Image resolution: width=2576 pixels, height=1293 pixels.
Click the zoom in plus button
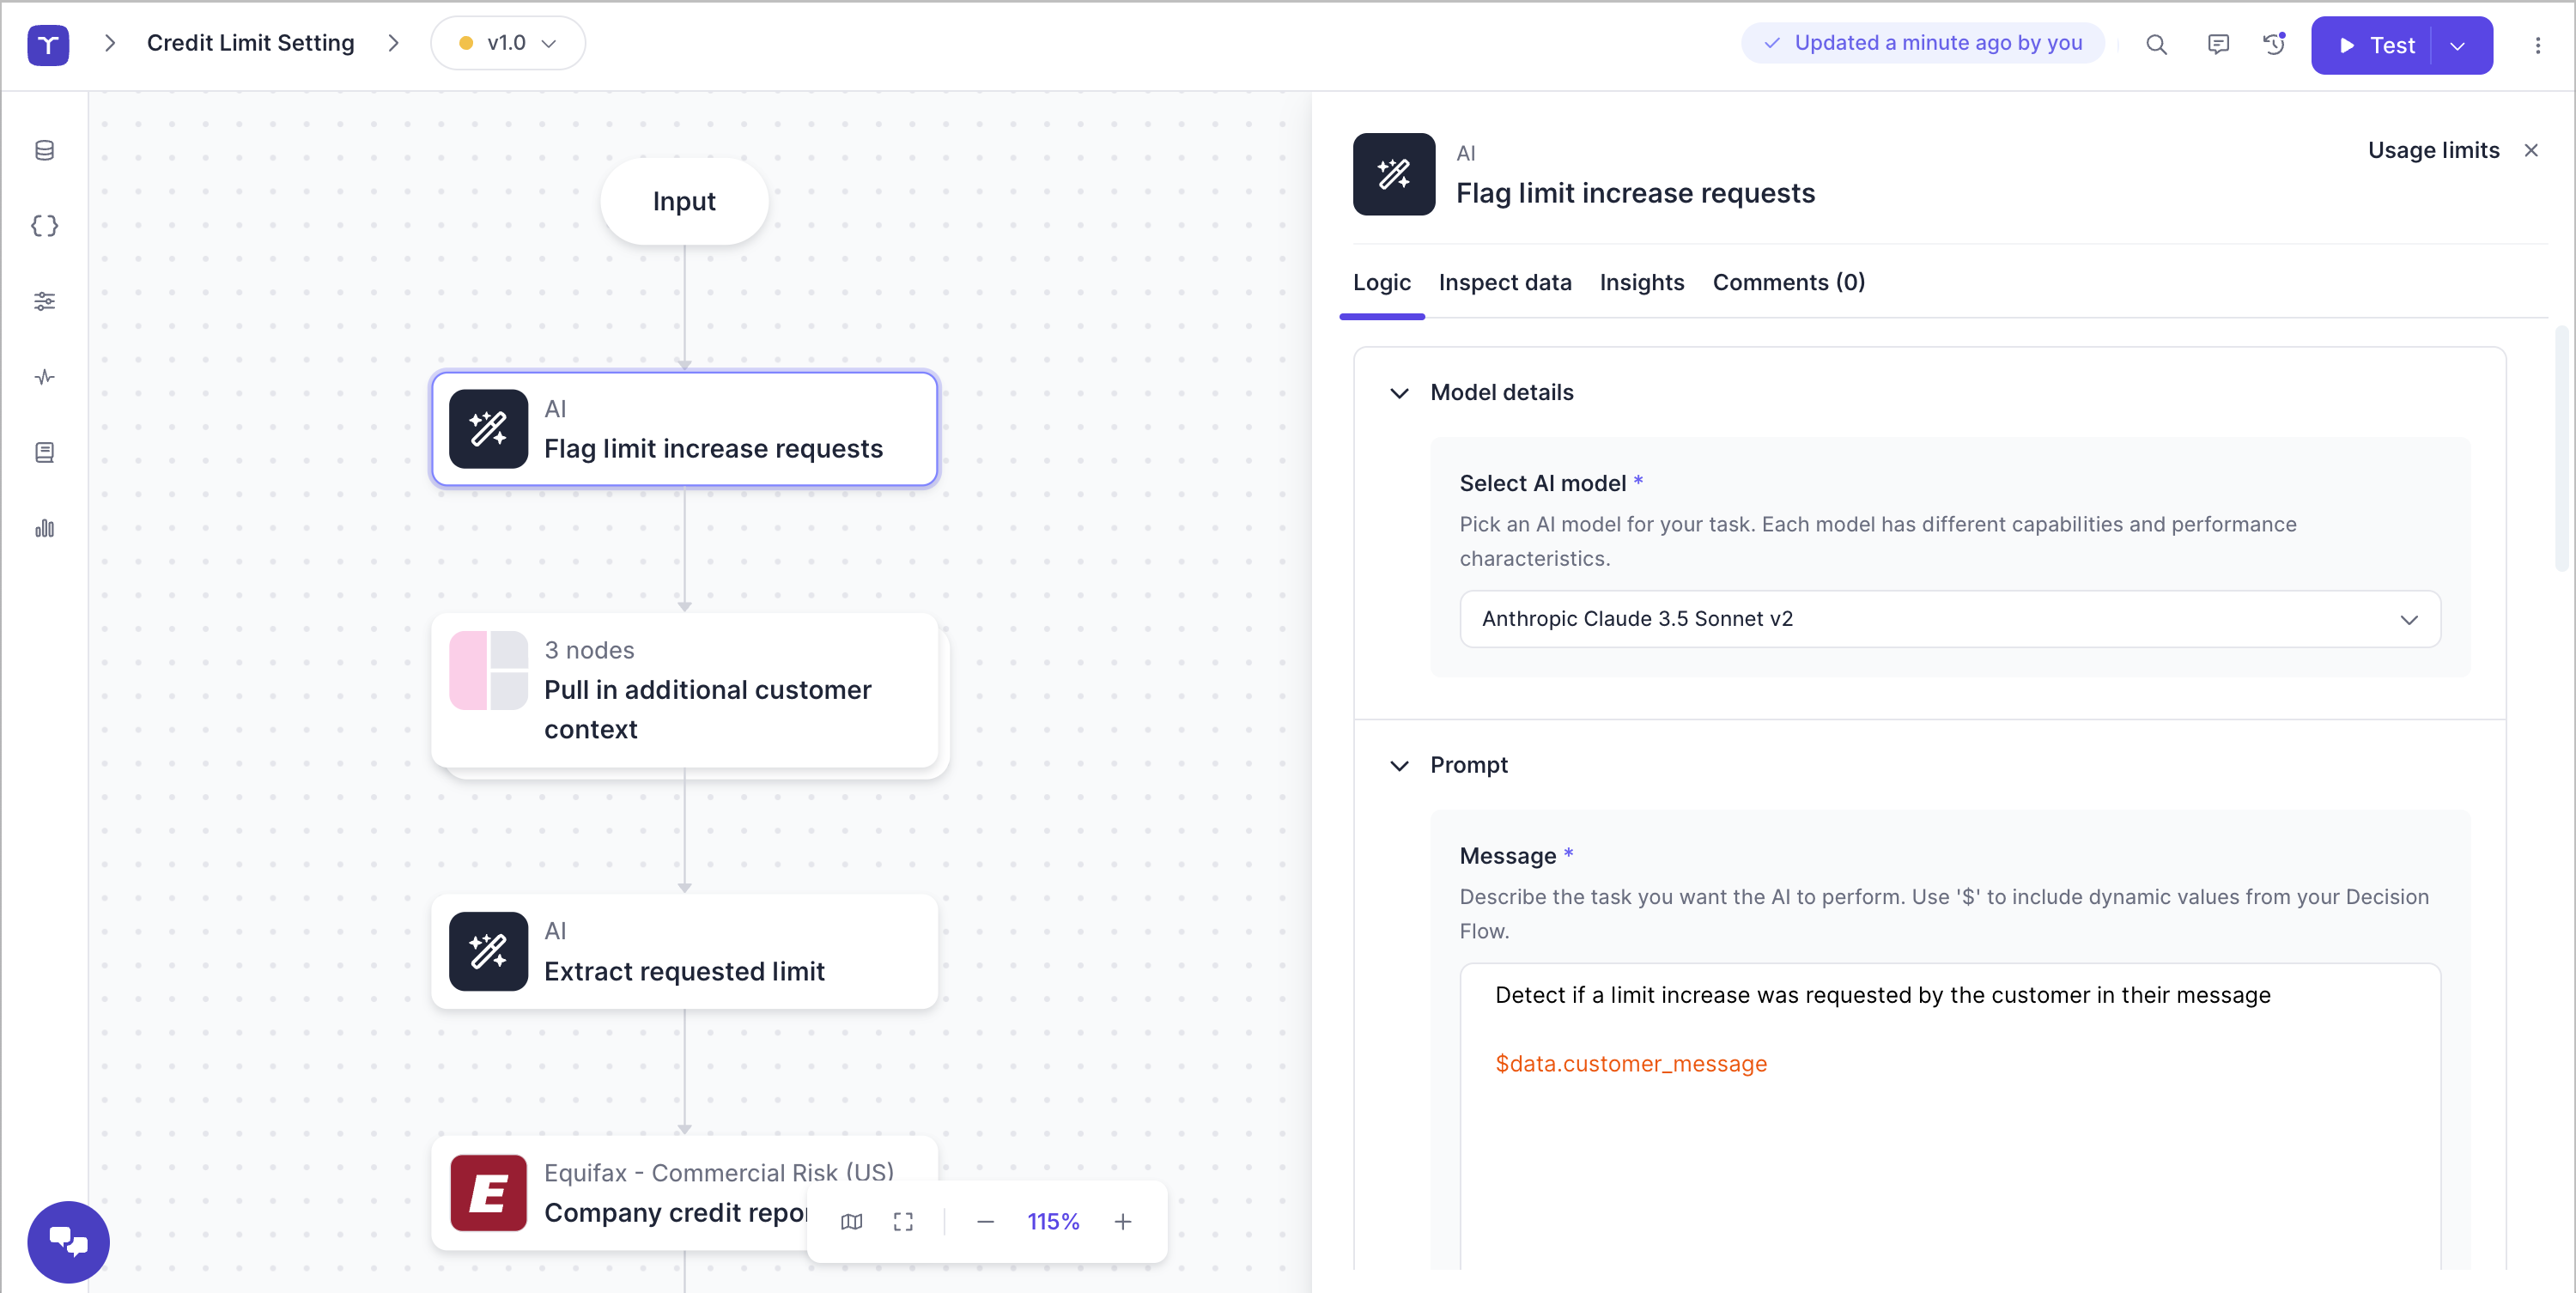click(x=1122, y=1221)
